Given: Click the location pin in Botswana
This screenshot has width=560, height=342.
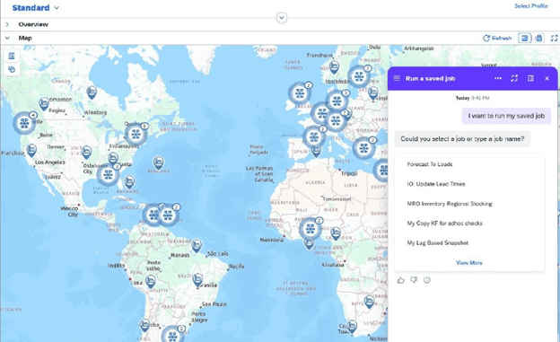Looking at the screenshot, I should [x=369, y=302].
